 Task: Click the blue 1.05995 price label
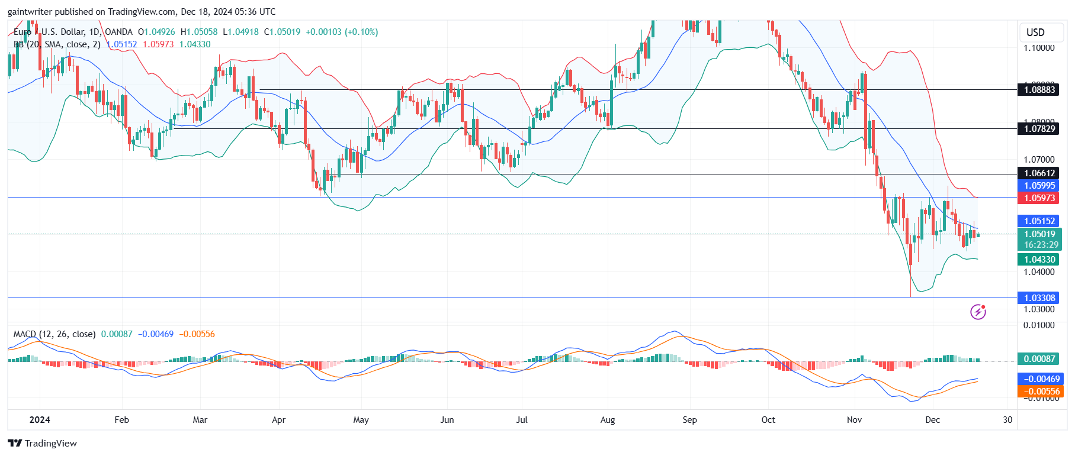1039,186
